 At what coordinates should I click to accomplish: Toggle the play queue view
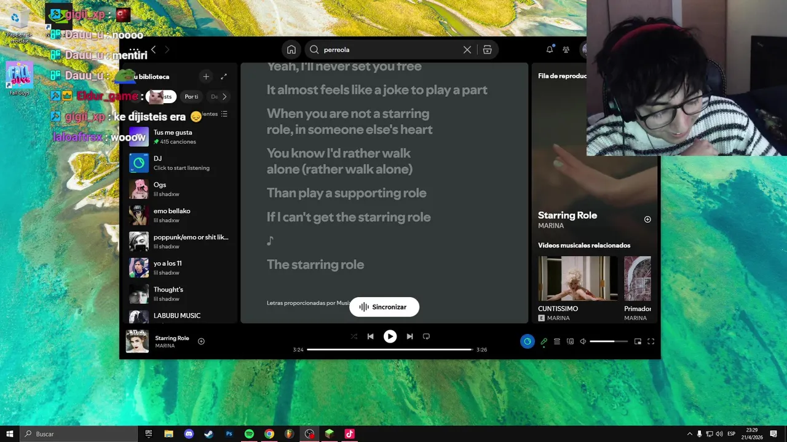pyautogui.click(x=557, y=341)
